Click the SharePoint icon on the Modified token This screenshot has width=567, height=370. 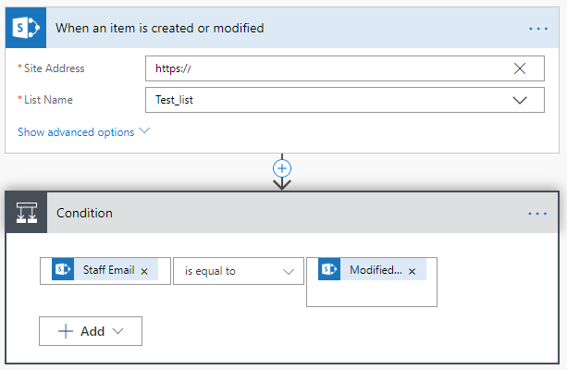[x=331, y=270]
